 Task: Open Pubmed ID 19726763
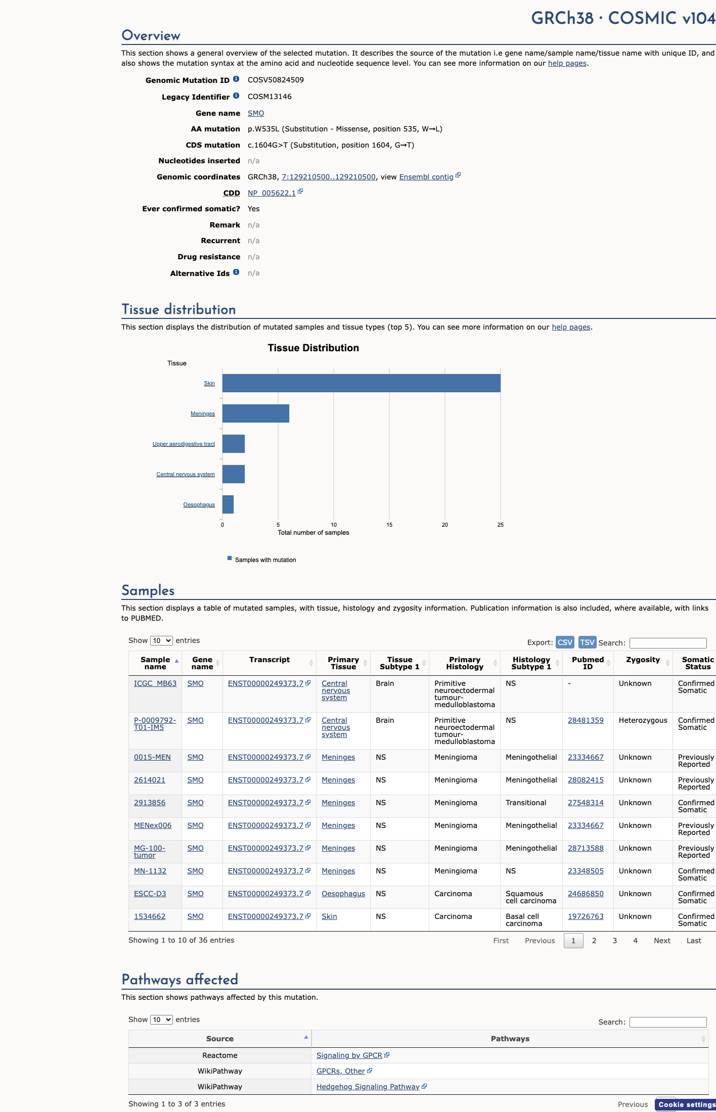(x=586, y=916)
